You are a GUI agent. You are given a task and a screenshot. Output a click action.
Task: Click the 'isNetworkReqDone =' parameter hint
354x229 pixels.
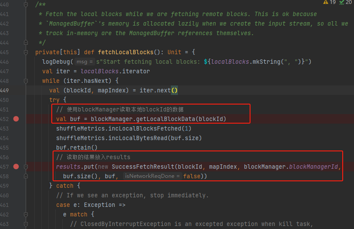[x=152, y=176]
